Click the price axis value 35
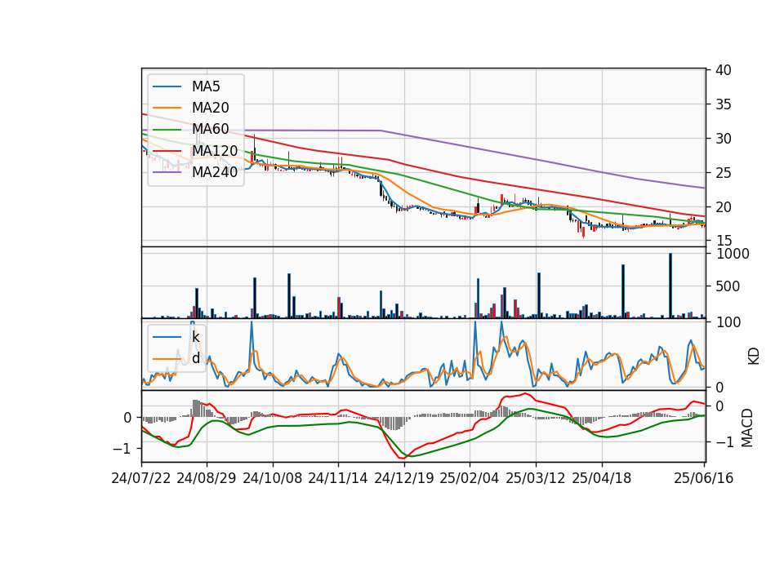This screenshot has height=563, width=784. click(x=723, y=104)
